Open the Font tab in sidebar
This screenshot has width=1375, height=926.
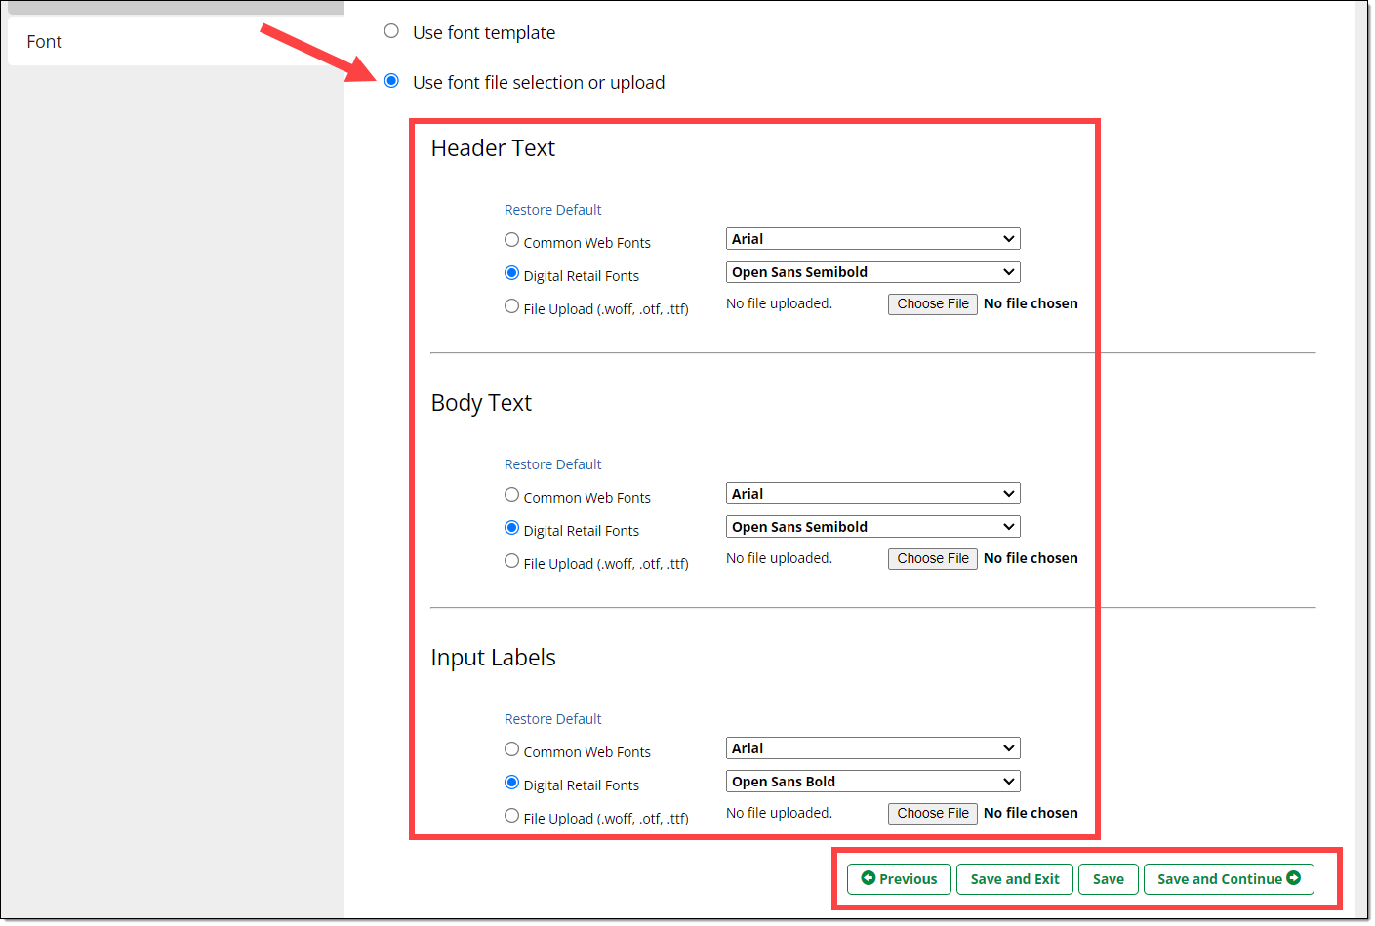coord(45,42)
